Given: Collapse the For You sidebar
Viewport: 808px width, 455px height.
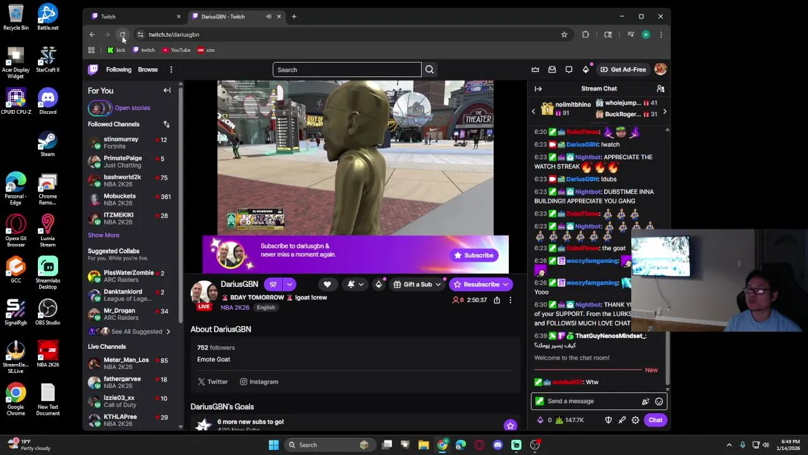Looking at the screenshot, I should point(167,90).
